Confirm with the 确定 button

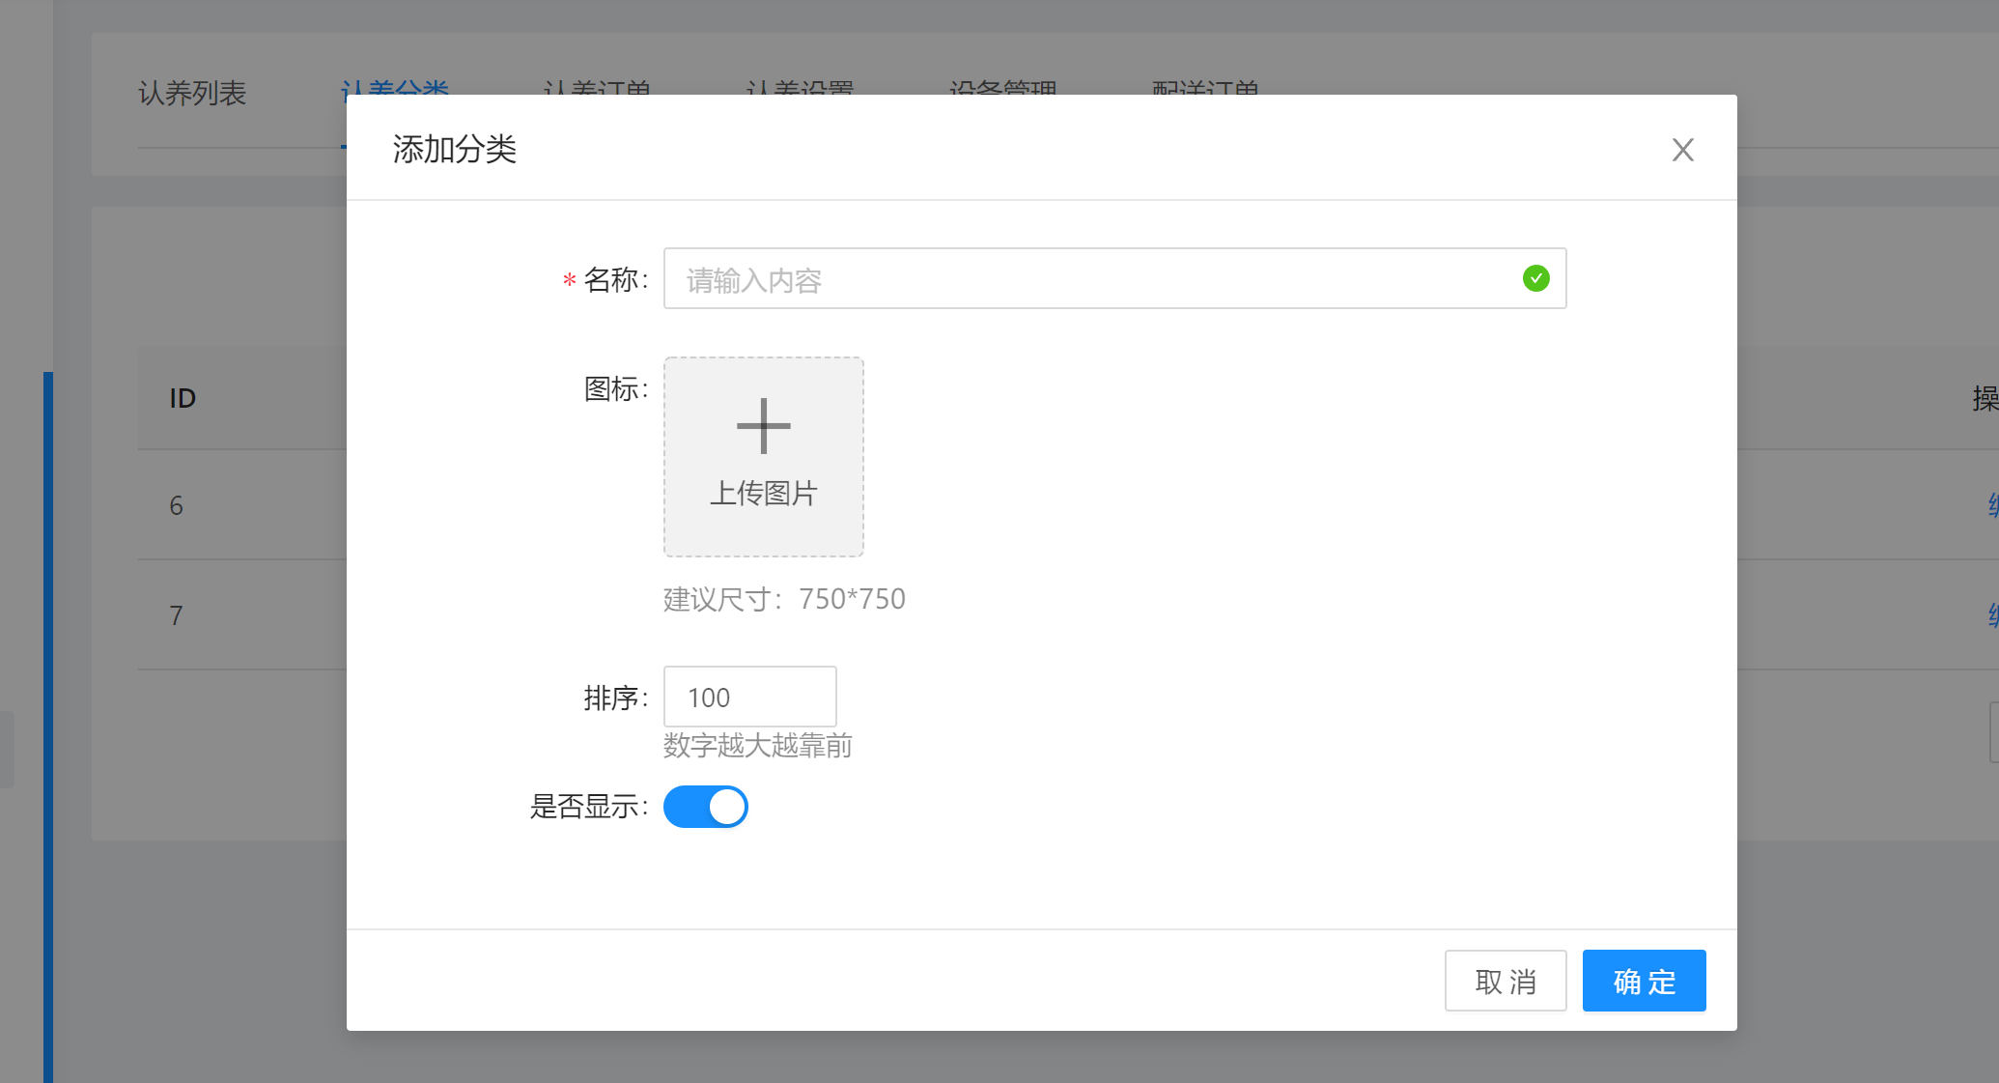tap(1644, 981)
